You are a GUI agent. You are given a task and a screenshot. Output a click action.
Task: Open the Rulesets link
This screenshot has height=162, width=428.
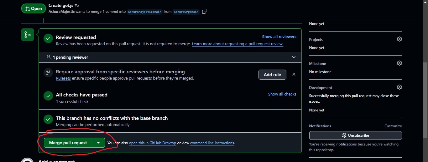(x=63, y=78)
